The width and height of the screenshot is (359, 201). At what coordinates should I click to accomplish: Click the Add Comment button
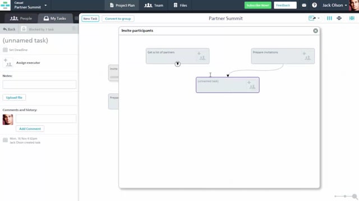pyautogui.click(x=30, y=129)
